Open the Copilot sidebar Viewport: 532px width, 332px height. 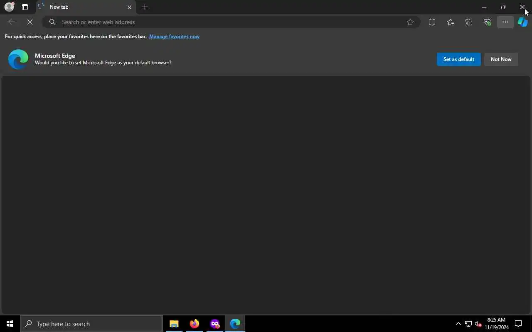pyautogui.click(x=523, y=22)
